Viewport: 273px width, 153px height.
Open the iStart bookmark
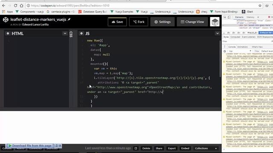click(247, 11)
